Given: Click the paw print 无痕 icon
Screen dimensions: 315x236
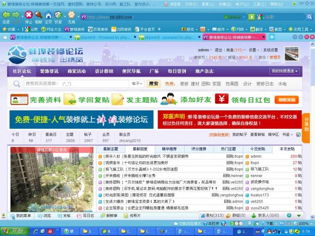Looking at the screenshot, I should 71,15.
